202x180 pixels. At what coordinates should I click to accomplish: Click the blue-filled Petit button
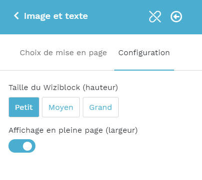pos(24,107)
